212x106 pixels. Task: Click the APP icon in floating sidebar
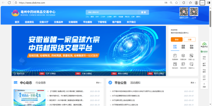(x=204, y=78)
